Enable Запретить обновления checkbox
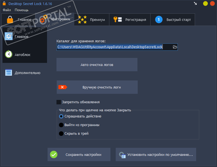The image size is (217, 167). (59, 102)
